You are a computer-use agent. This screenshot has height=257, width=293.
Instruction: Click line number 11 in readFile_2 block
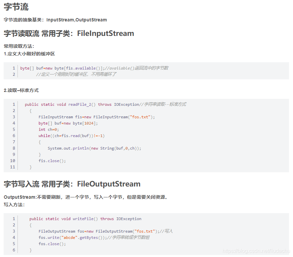click(x=13, y=167)
